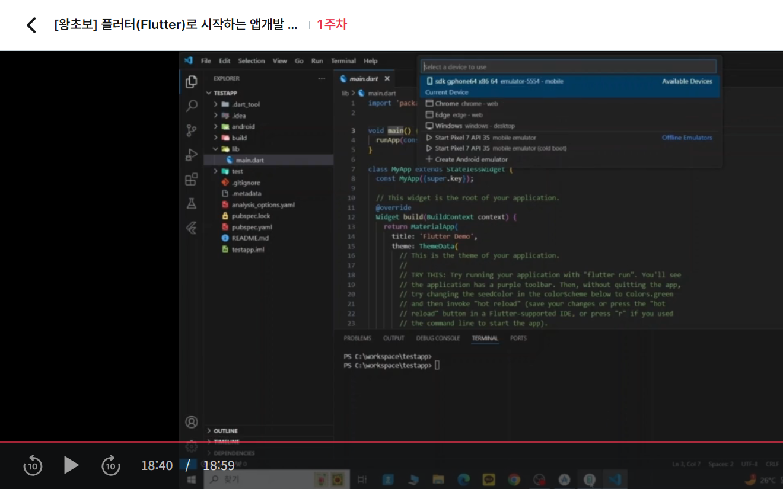Play the lecture video
Image resolution: width=783 pixels, height=489 pixels.
(71, 465)
